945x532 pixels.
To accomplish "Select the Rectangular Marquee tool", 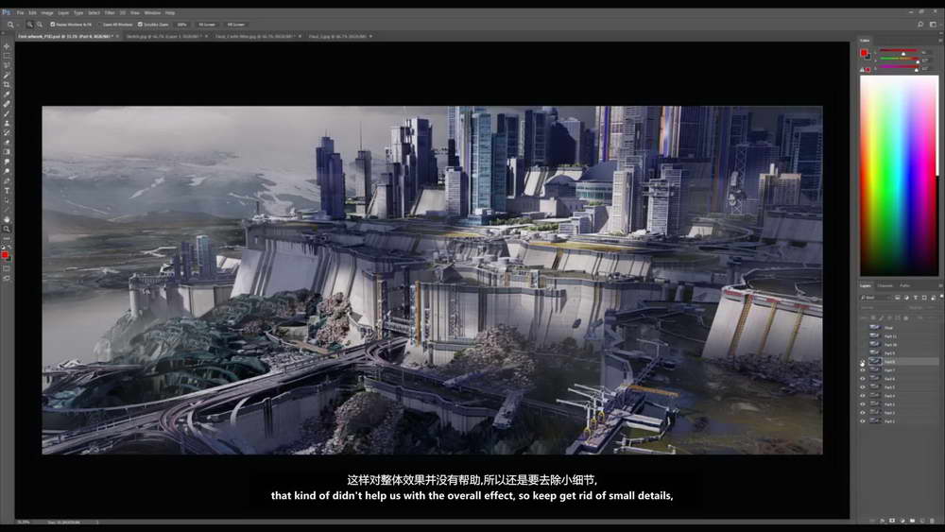I will pos(7,56).
